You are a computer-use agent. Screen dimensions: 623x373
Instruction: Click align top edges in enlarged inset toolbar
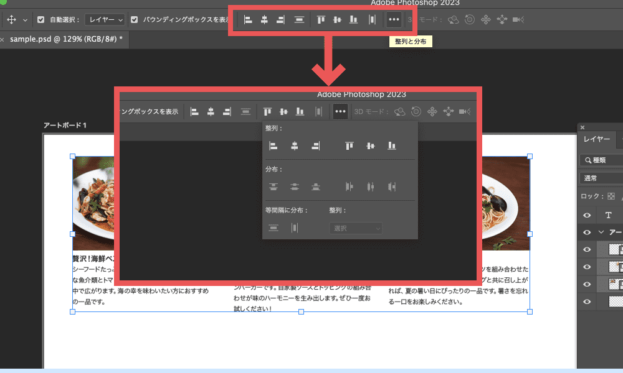267,112
